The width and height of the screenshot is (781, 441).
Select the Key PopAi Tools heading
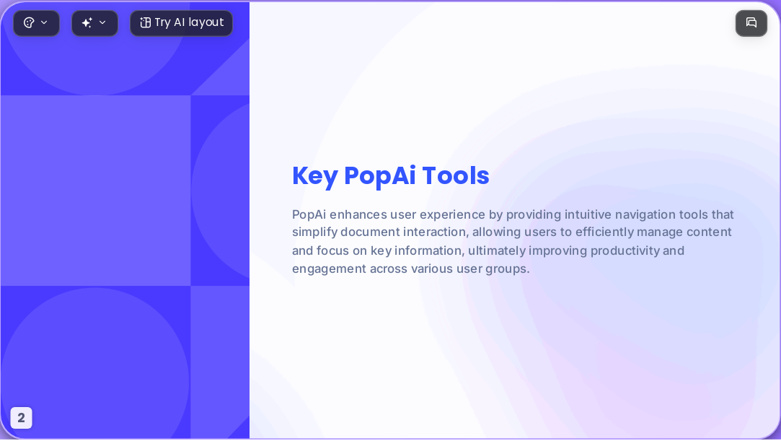pos(391,176)
